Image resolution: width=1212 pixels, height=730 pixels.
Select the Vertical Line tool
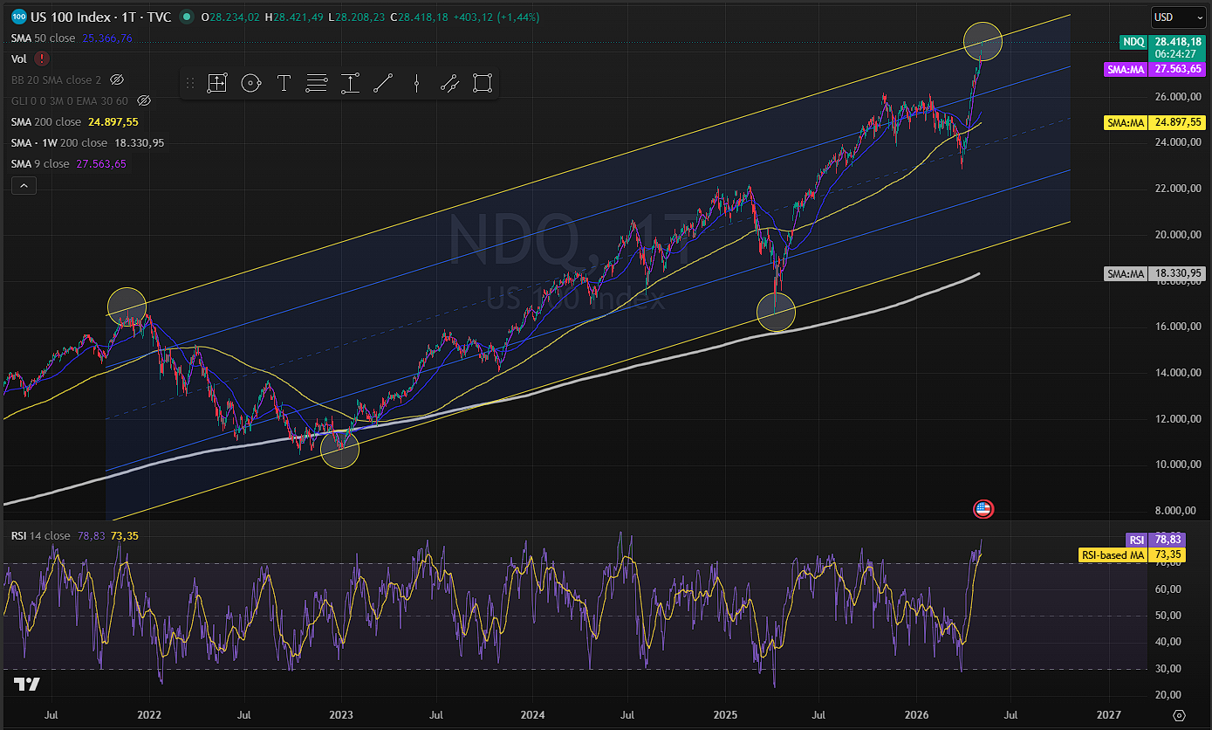tap(417, 83)
